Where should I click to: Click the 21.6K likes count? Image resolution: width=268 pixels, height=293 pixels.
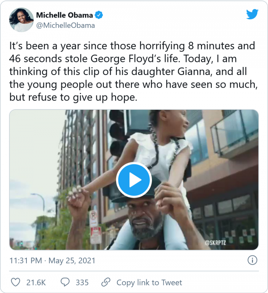(x=36, y=282)
